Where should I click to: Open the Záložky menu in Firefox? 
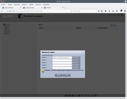coord(31,5)
